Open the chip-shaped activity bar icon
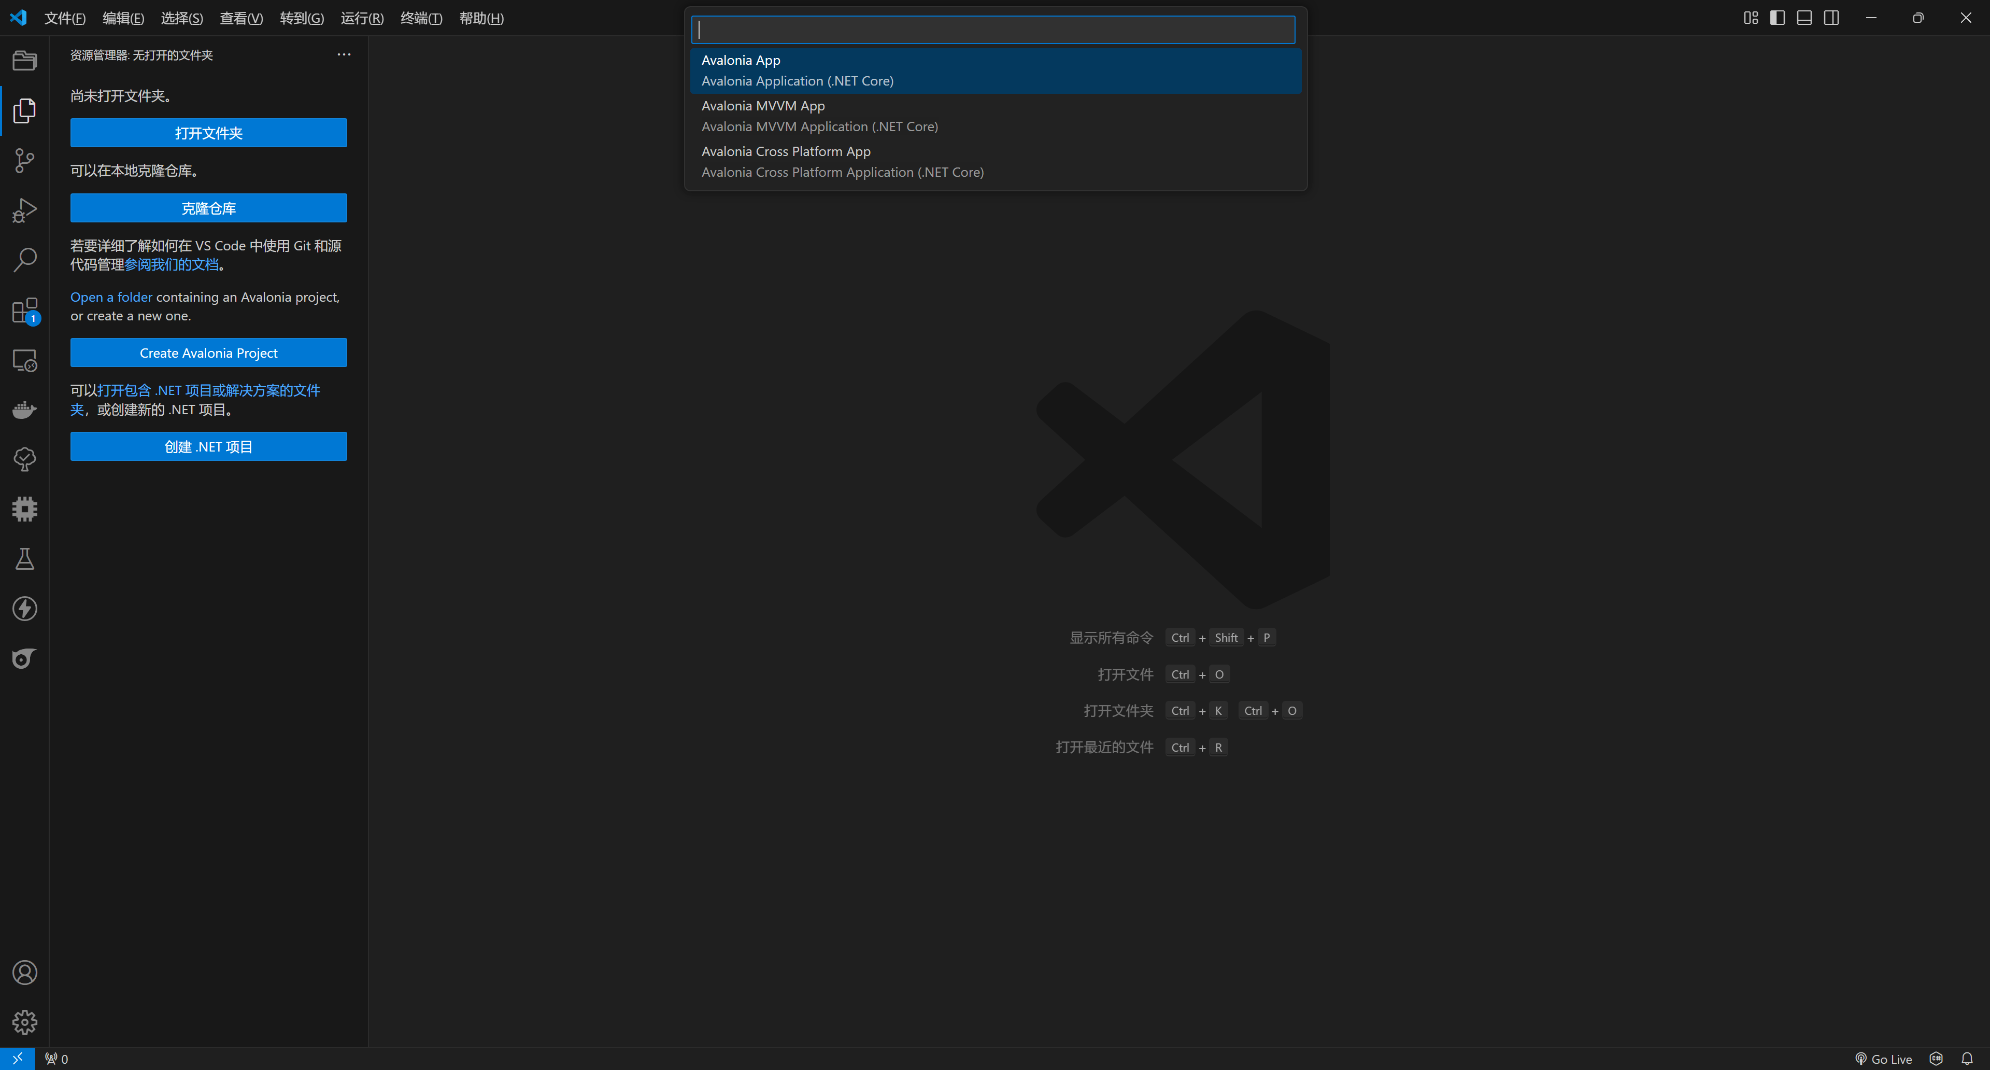1990x1070 pixels. 25,509
